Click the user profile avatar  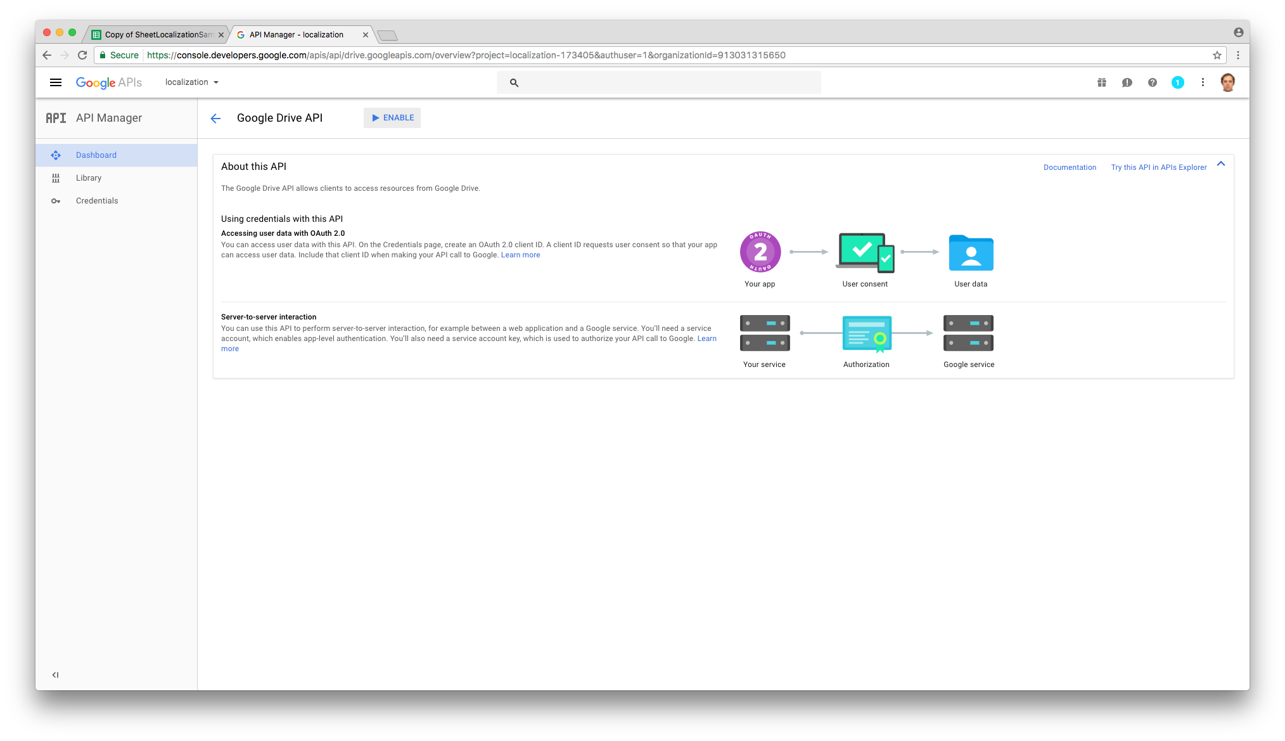[1227, 82]
